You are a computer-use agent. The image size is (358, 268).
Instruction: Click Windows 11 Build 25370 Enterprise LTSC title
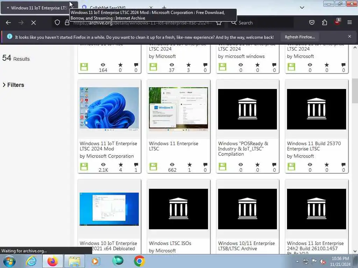pyautogui.click(x=314, y=146)
